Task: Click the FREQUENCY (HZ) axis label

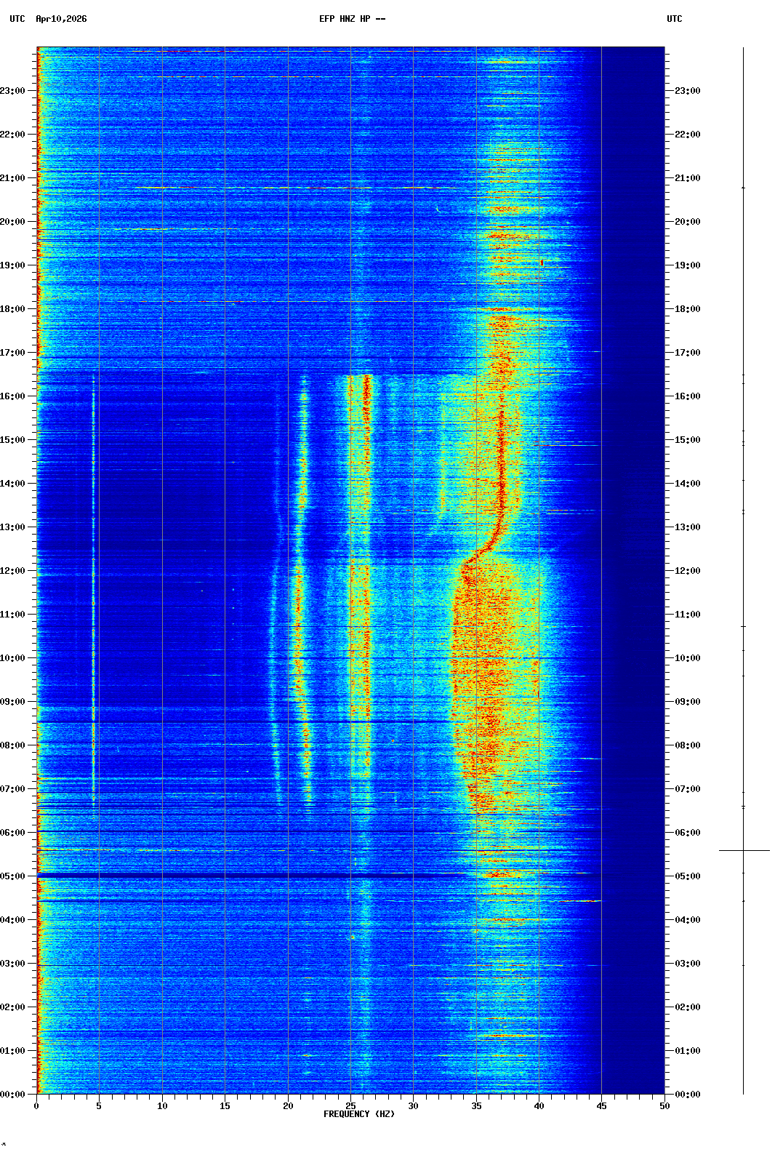Action: point(359,1114)
